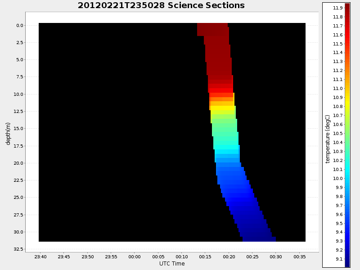This screenshot has height=270, width=360.
Task: Pick the 00:35 time axis tick label
Action: tap(299, 256)
